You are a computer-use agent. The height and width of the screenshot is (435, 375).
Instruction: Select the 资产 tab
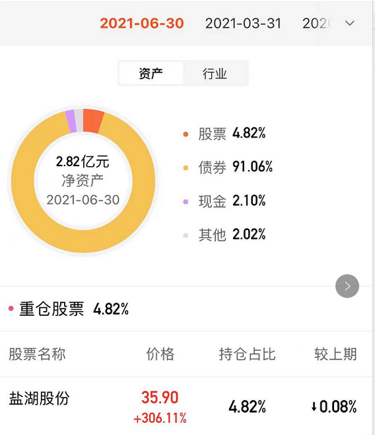tap(151, 74)
